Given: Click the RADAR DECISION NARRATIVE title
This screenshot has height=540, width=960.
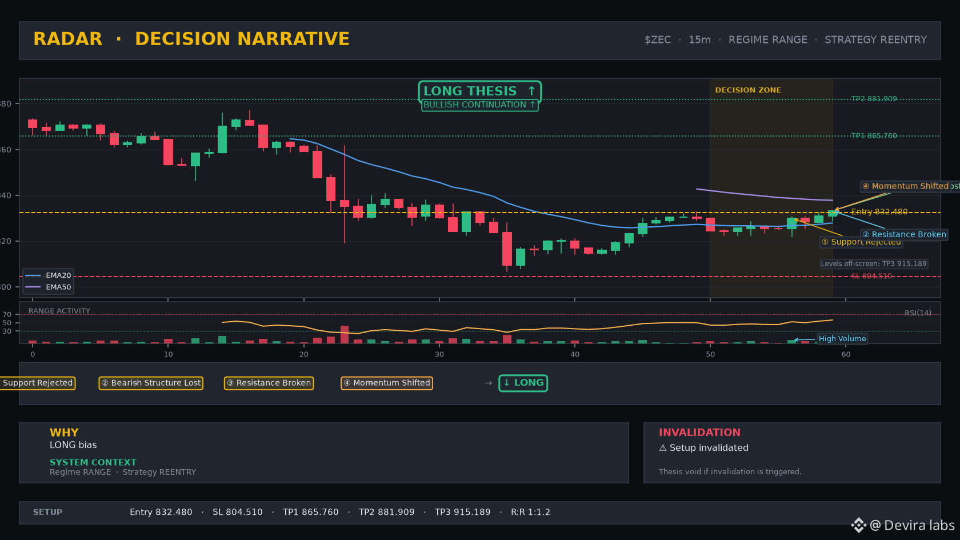Looking at the screenshot, I should click(191, 39).
